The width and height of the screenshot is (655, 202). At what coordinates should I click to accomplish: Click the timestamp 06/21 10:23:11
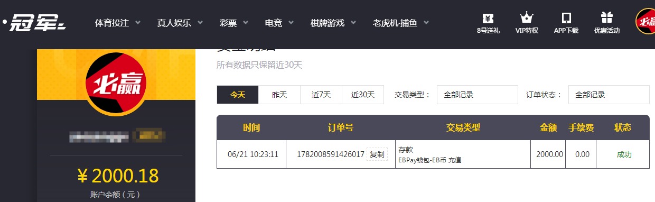253,154
